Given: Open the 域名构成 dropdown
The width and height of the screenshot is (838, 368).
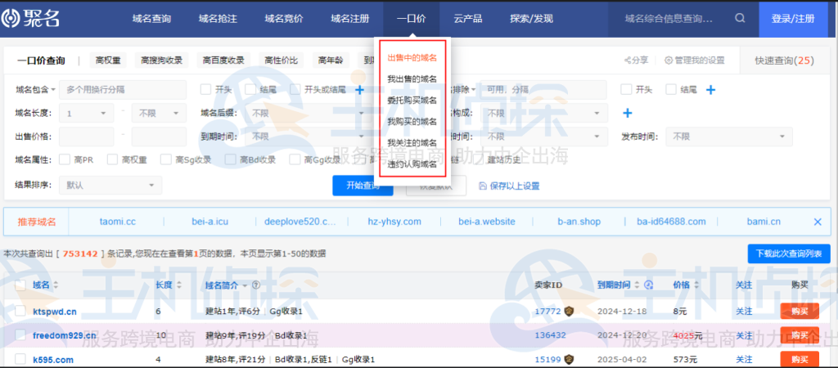Looking at the screenshot, I should (x=543, y=113).
